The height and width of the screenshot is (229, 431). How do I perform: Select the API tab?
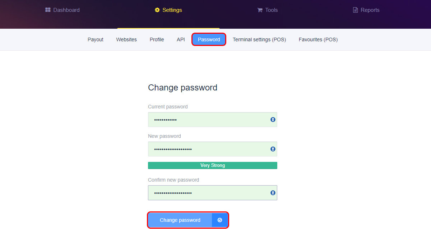click(181, 39)
